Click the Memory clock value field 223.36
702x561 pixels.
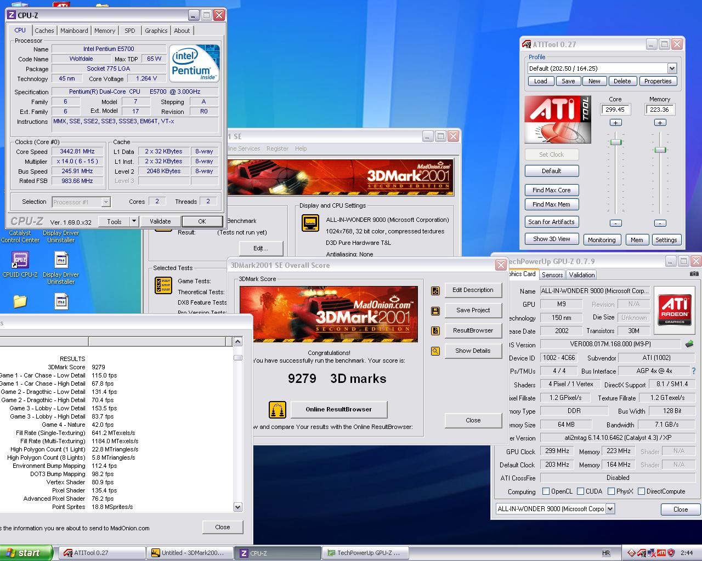point(660,110)
